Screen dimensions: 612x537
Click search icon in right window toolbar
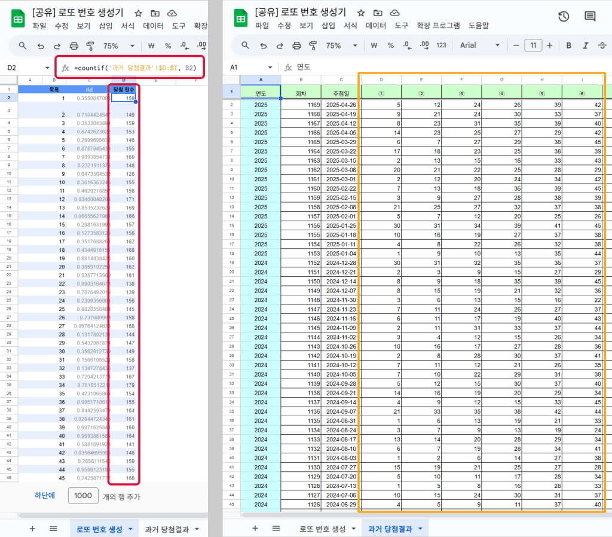pyautogui.click(x=245, y=45)
